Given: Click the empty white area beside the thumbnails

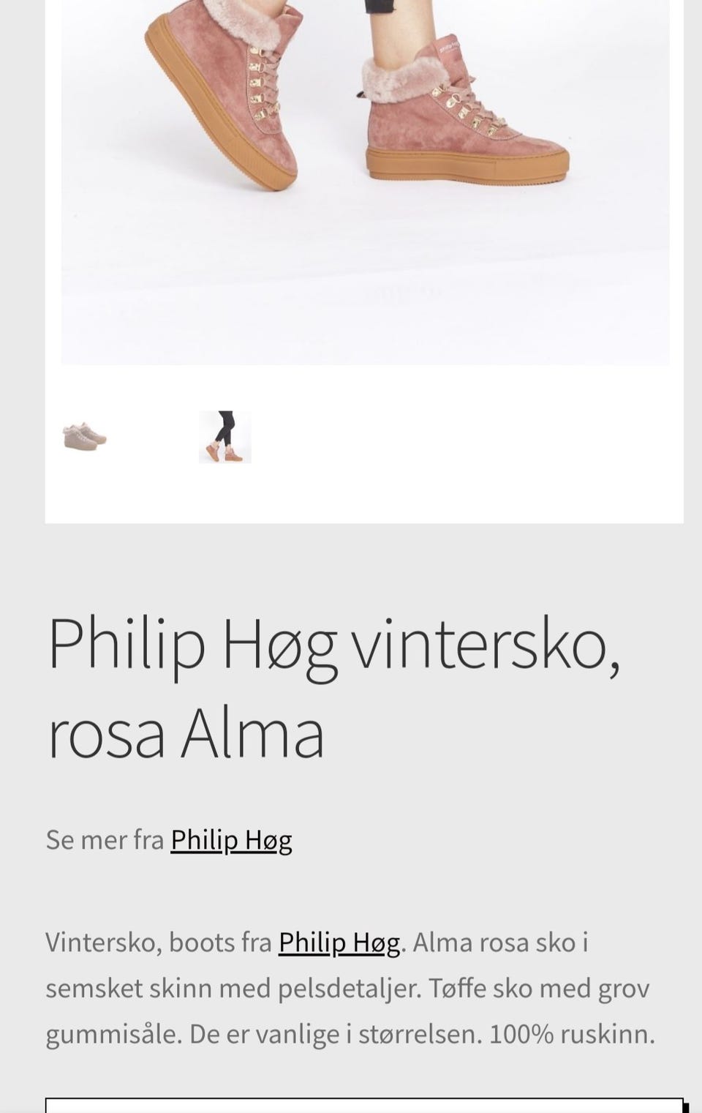Looking at the screenshot, I should pyautogui.click(x=468, y=443).
